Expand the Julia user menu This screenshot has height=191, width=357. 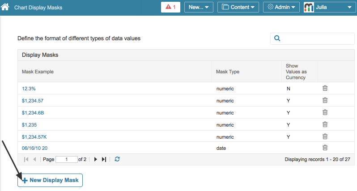329,7
